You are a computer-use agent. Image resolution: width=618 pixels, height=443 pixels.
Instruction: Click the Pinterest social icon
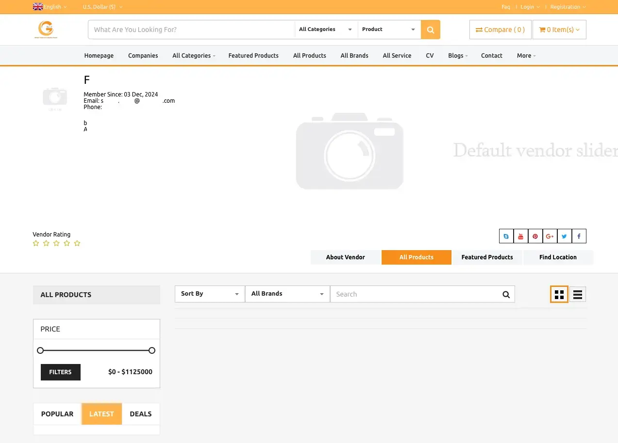click(535, 236)
